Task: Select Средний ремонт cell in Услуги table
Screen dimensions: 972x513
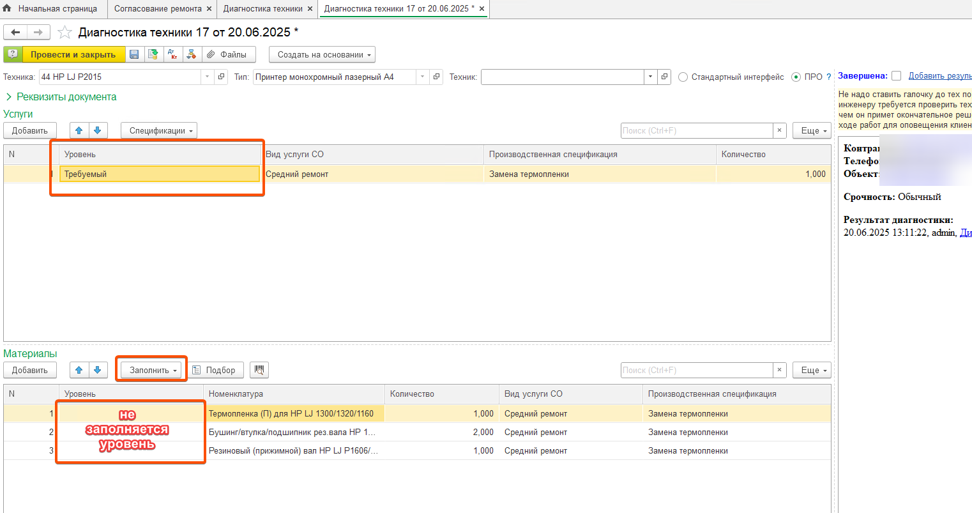Action: (x=372, y=174)
